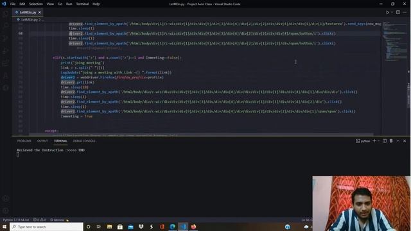This screenshot has height=231, width=411.
Task: Open editor More Actions ellipsis
Action: pos(405,12)
